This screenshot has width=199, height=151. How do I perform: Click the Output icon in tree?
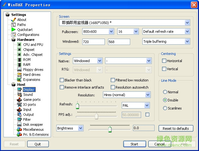click(19, 114)
